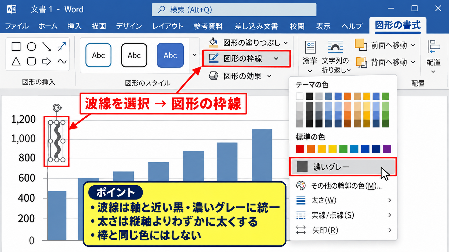Open the 図形の塗りつぶし dropdown arrow
The image size is (449, 252).
point(286,43)
